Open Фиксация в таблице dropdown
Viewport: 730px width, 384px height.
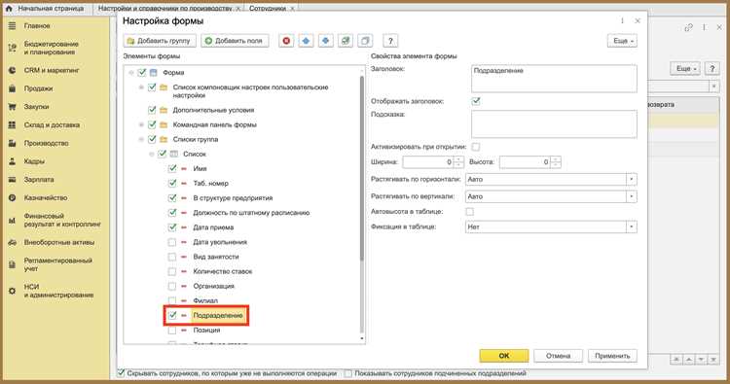[x=632, y=227]
